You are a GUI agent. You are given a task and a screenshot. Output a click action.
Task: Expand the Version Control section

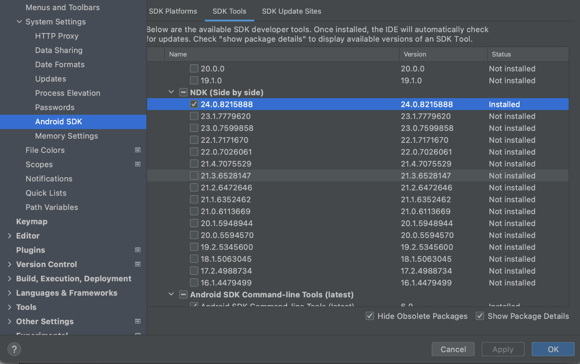10,264
